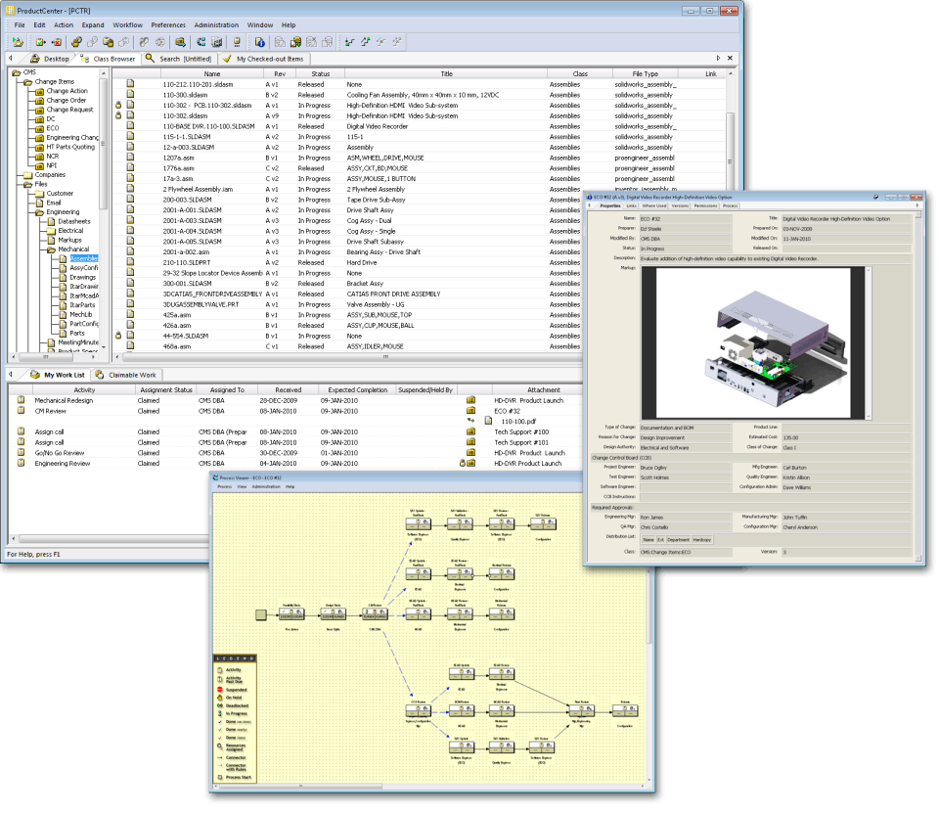Click Hardcopy button in Distribution List
This screenshot has height=815, width=939.
click(701, 539)
